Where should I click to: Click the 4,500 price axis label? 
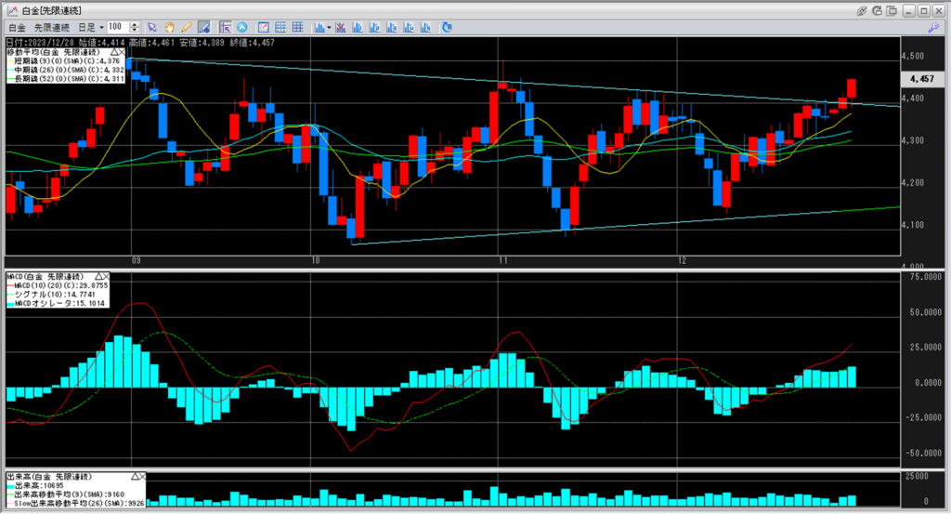click(x=914, y=56)
